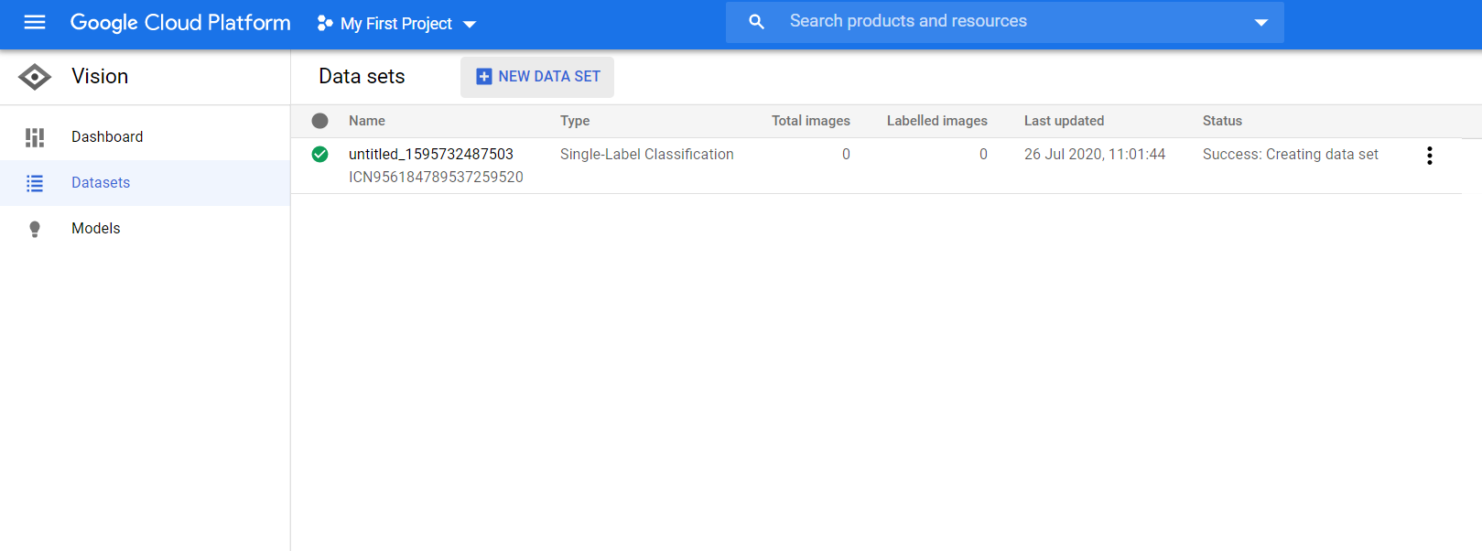Click dataset ID ICN9561847895372595​20

[x=436, y=178]
